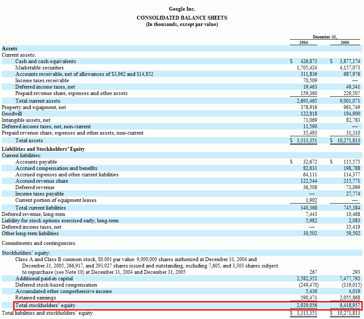Click the value '9,001,071'
This screenshot has width=364, height=319.
point(350,101)
